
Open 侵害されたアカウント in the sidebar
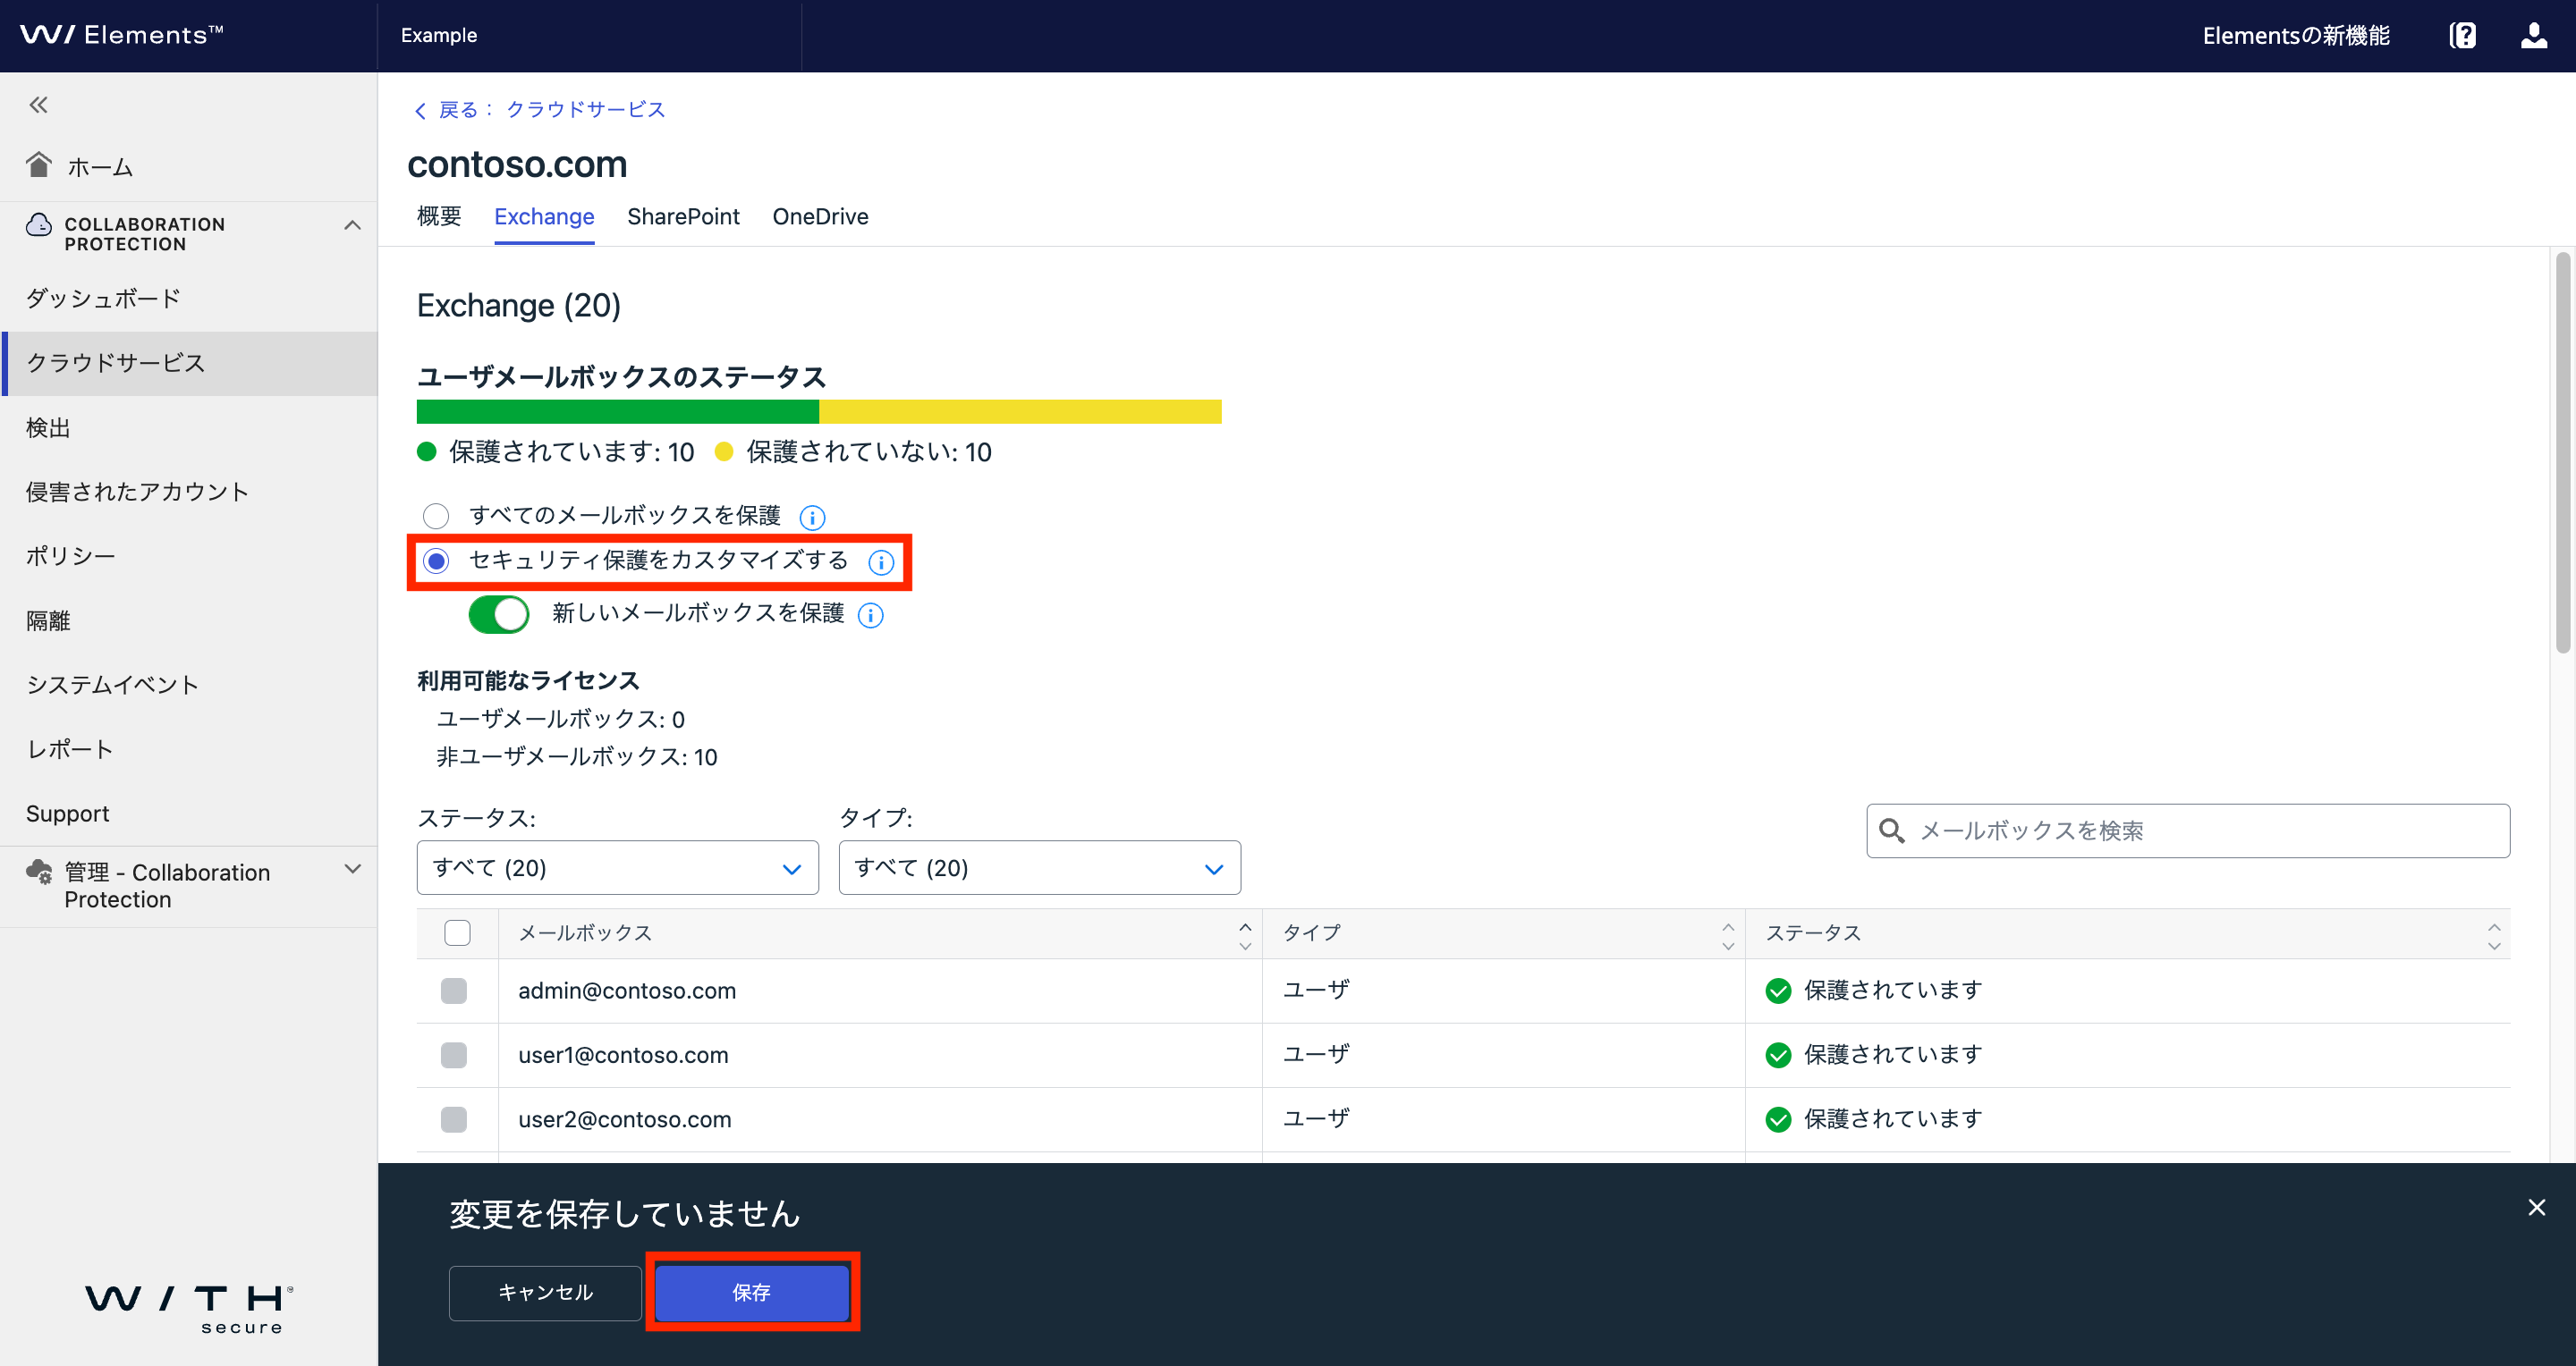189,492
